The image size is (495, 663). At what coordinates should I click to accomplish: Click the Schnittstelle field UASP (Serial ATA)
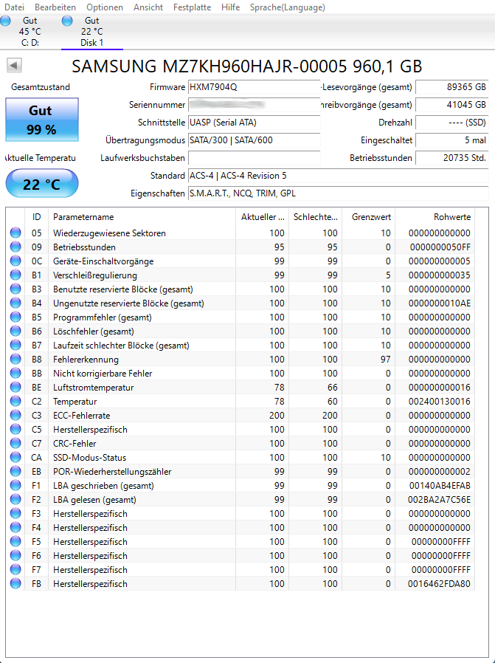pyautogui.click(x=254, y=123)
